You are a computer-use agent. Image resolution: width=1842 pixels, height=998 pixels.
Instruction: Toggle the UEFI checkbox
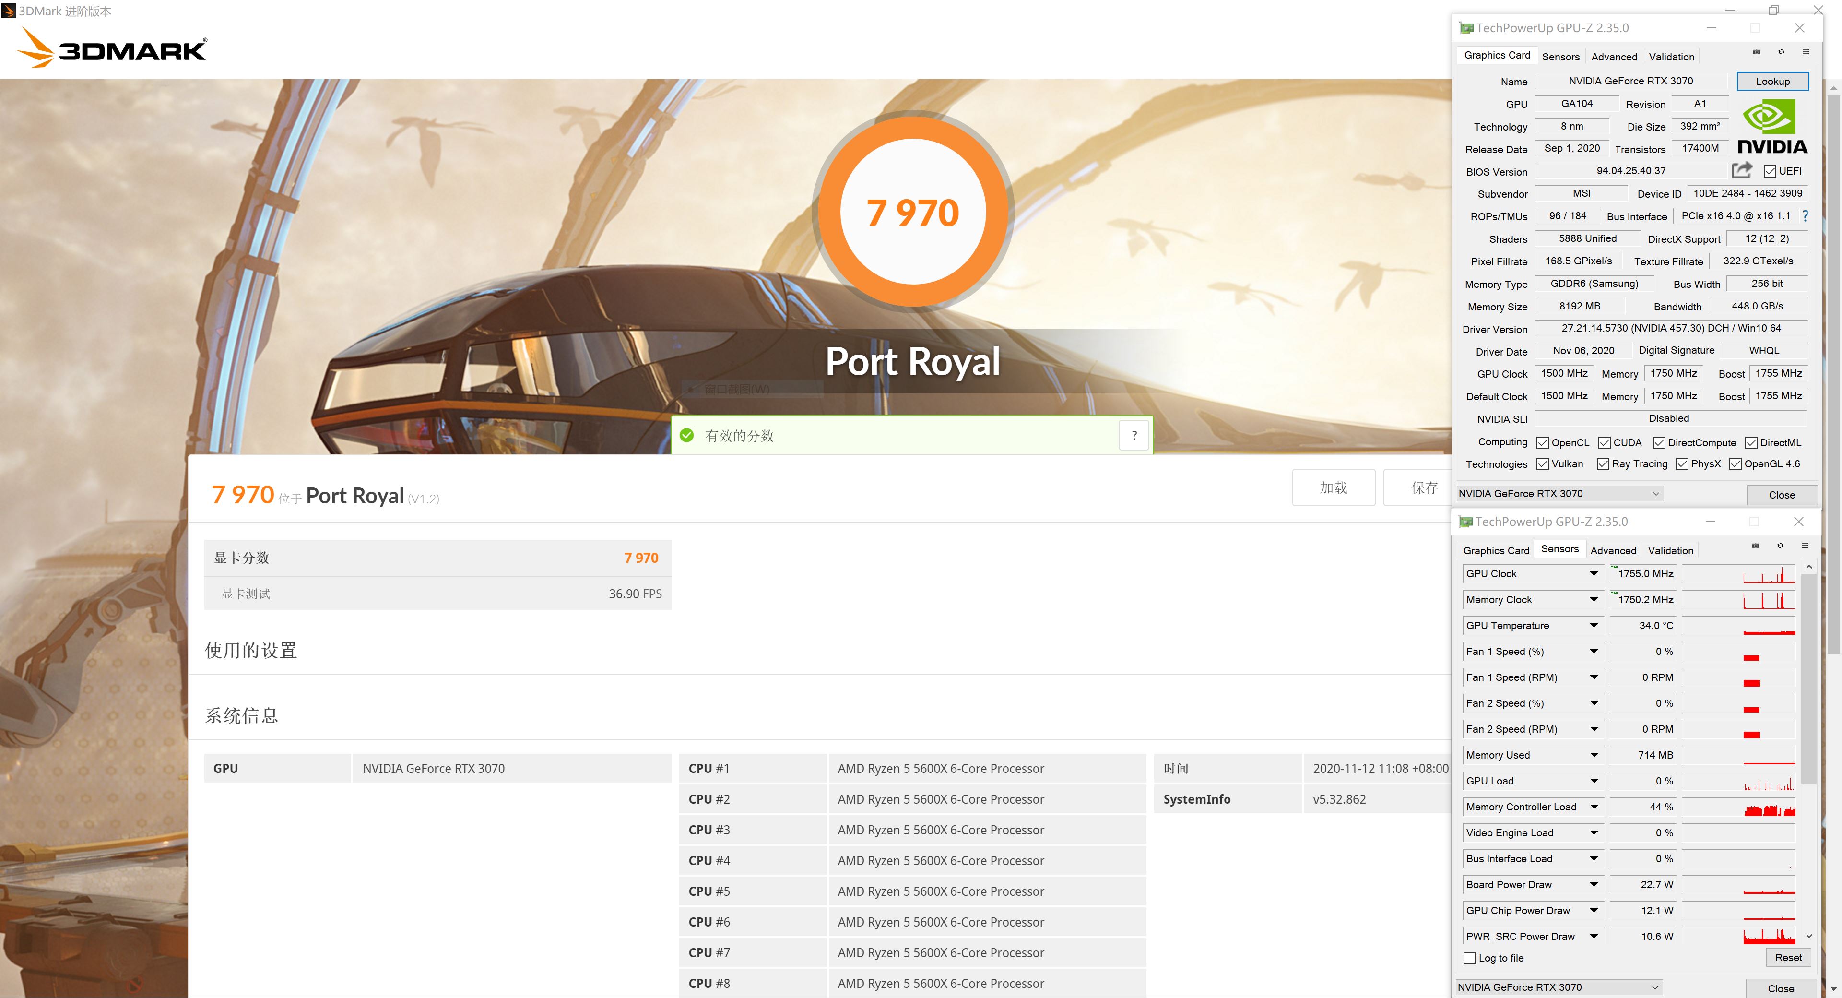(1770, 171)
